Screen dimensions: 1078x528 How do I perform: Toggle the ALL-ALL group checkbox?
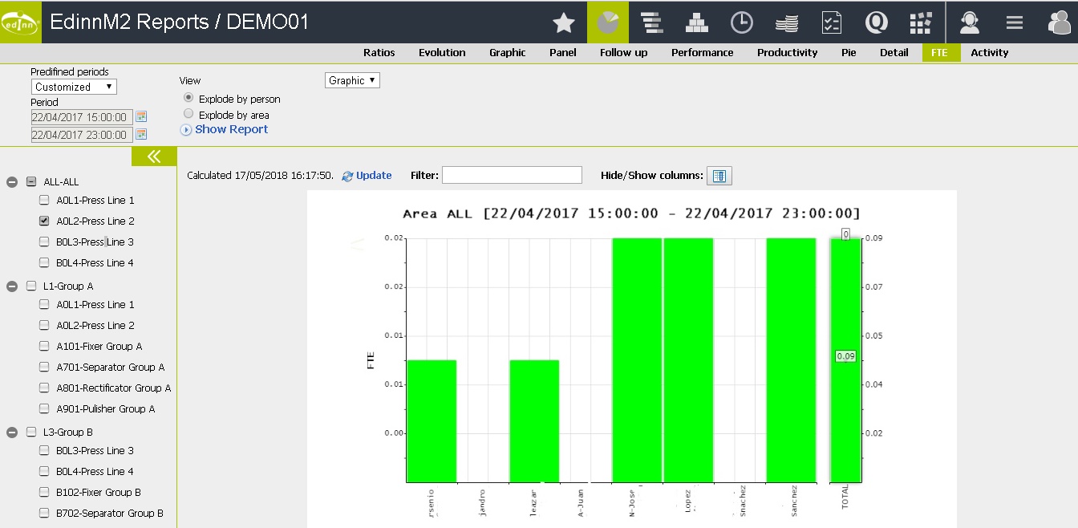click(31, 181)
